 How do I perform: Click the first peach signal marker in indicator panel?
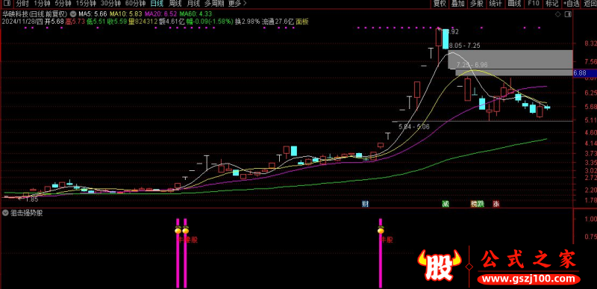click(178, 230)
